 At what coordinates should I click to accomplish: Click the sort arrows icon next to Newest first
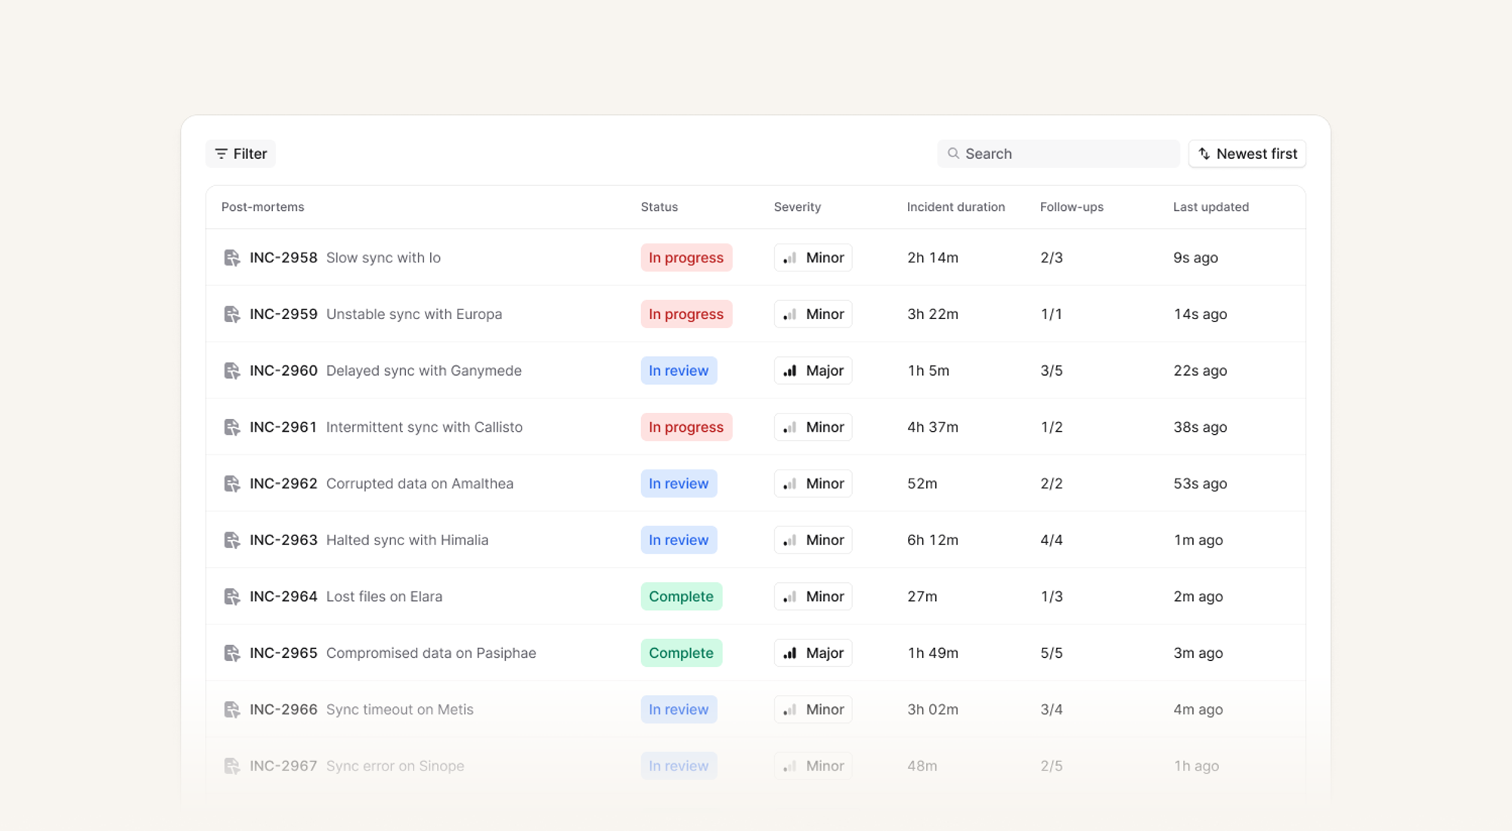(x=1204, y=153)
